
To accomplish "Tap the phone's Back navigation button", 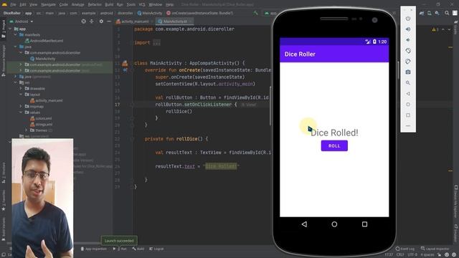I will point(304,224).
